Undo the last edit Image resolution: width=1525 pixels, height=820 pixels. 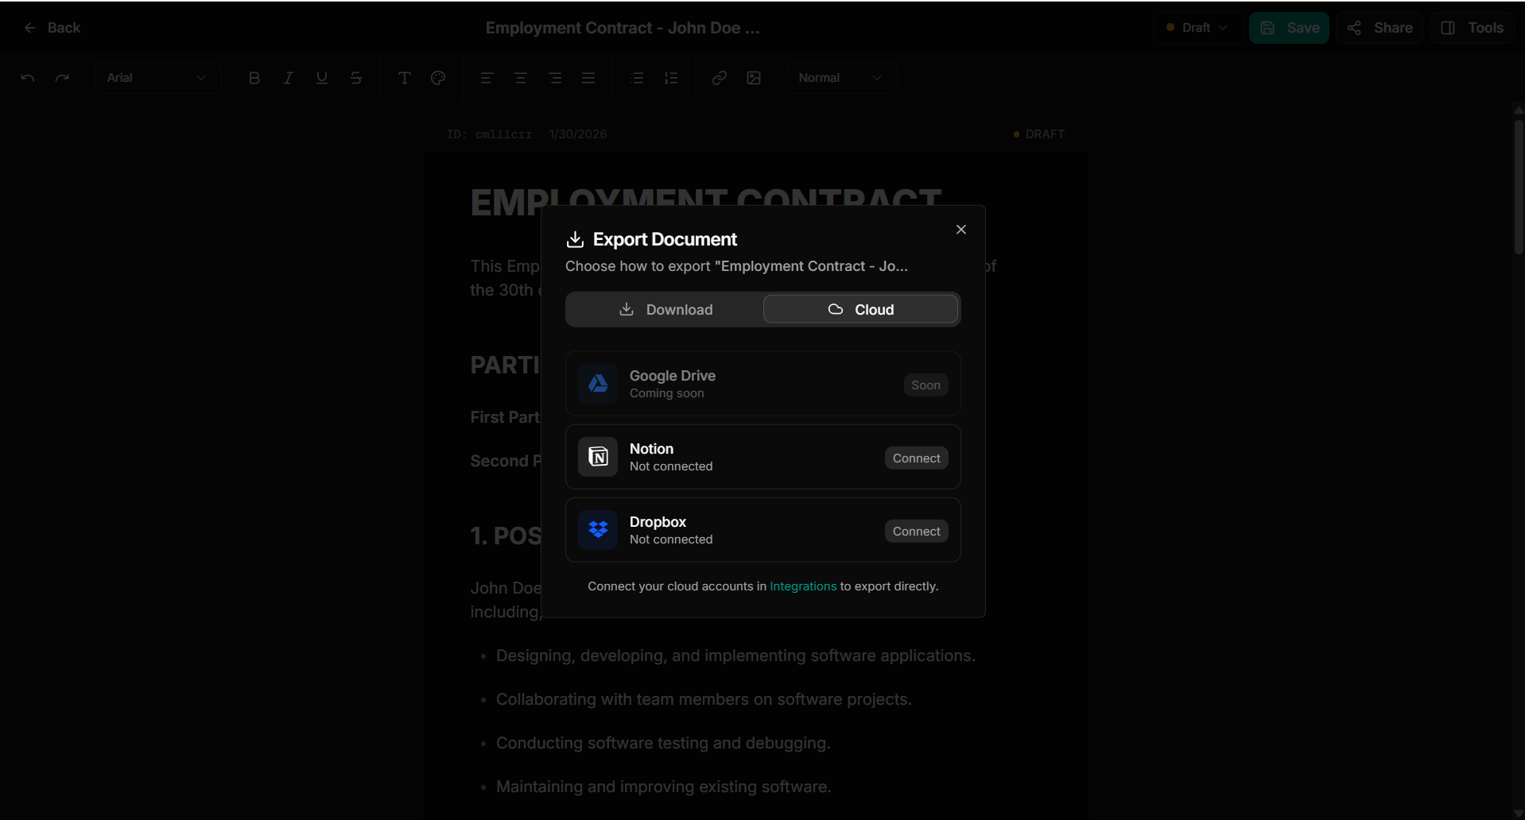tap(28, 78)
